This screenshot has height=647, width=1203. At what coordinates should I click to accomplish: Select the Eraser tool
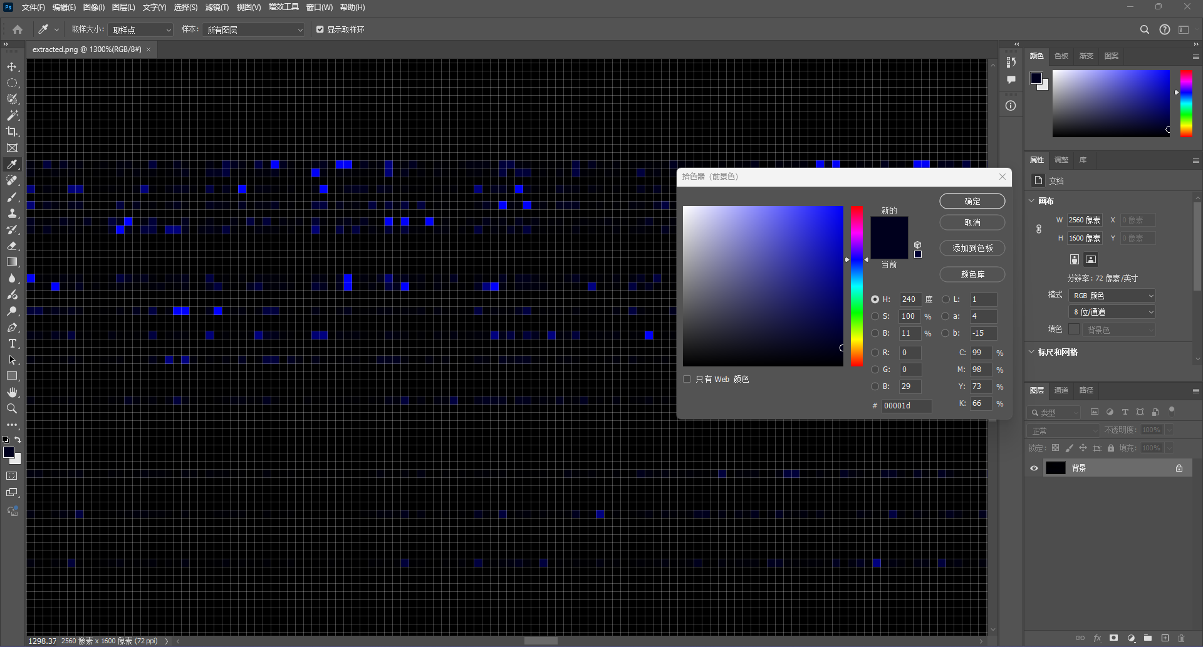click(x=12, y=246)
